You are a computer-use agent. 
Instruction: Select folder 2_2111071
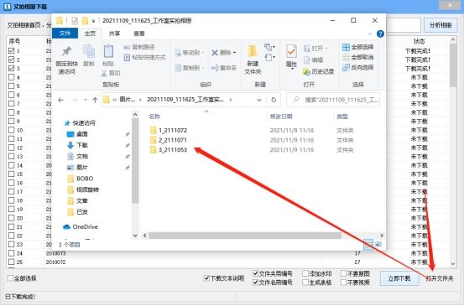169,140
